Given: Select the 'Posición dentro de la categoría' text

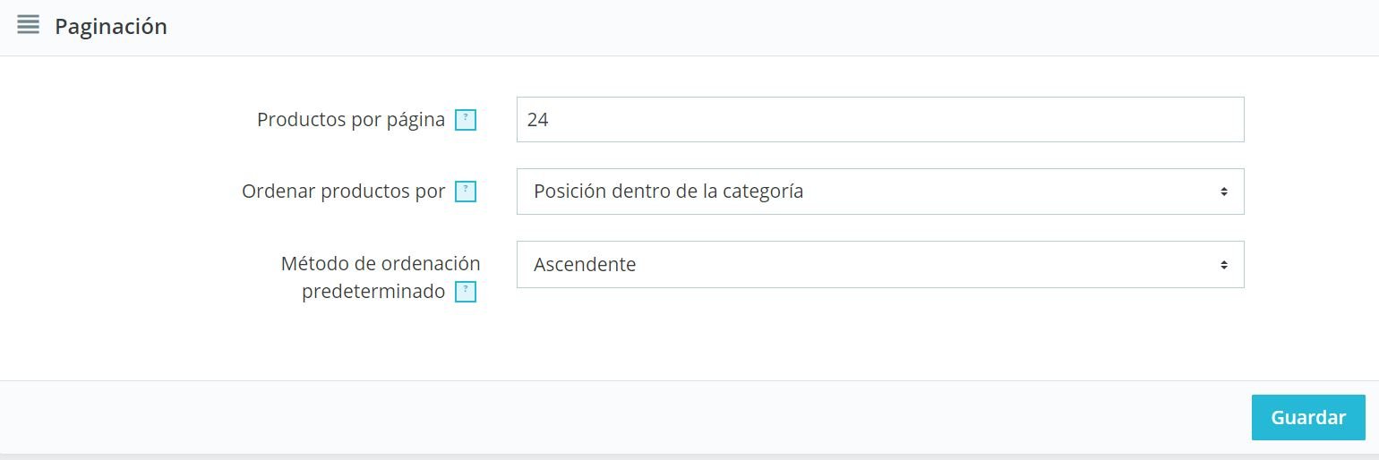Looking at the screenshot, I should (x=668, y=192).
